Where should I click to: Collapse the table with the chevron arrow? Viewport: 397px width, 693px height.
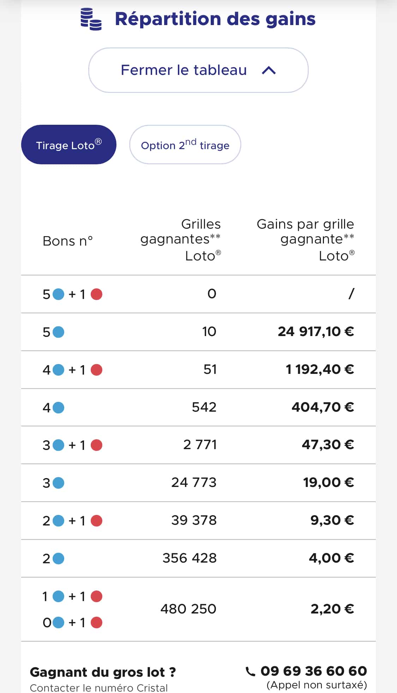click(269, 70)
